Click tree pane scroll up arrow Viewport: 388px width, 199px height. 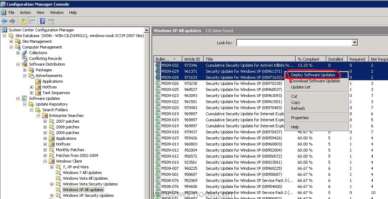point(147,30)
